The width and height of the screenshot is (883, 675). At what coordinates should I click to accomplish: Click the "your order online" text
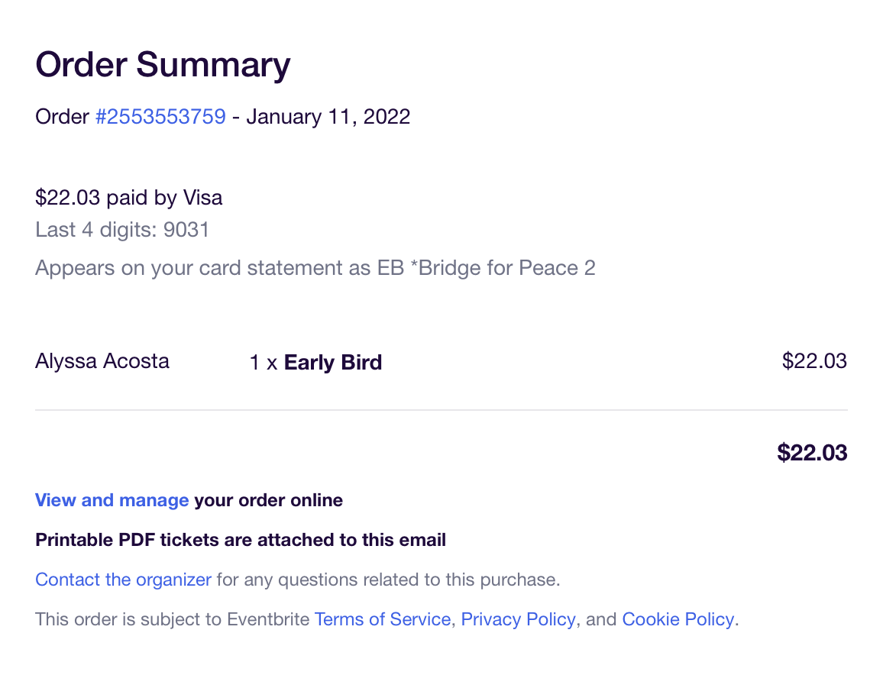click(x=268, y=501)
